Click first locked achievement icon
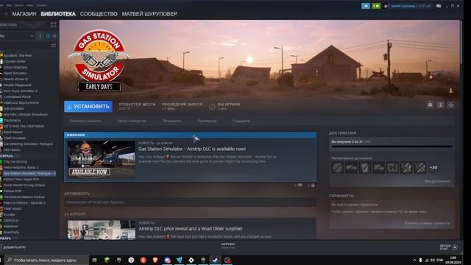This screenshot has height=265, width=471. click(x=337, y=168)
